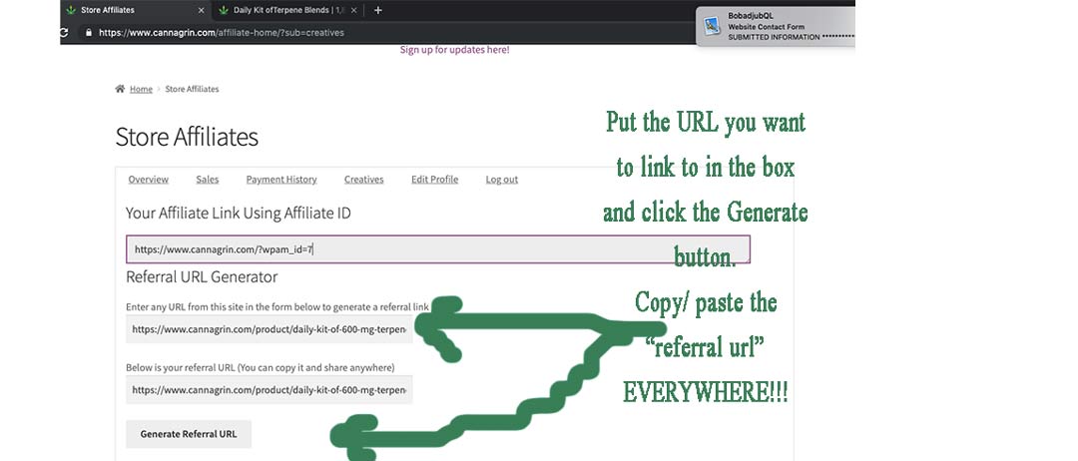Click Your Affiliate Link Using Affiliate ID heading
Image resolution: width=1078 pixels, height=461 pixels.
[x=238, y=213]
